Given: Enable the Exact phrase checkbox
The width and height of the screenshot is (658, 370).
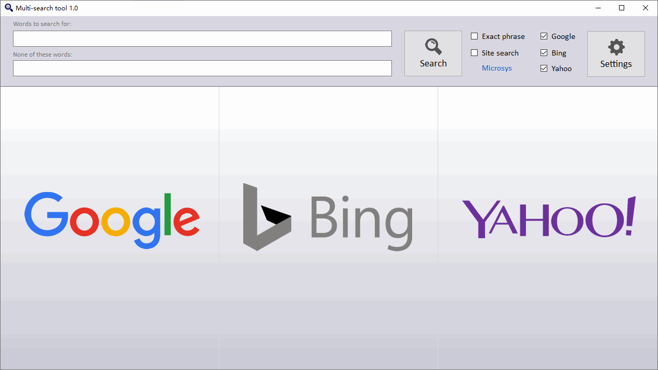Looking at the screenshot, I should point(474,36).
